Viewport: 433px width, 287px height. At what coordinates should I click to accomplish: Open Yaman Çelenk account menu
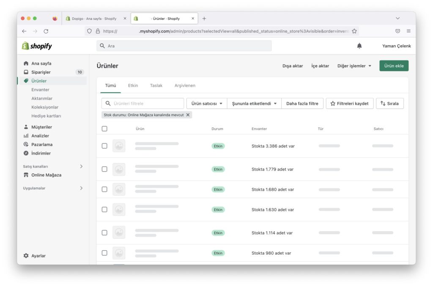click(x=396, y=46)
